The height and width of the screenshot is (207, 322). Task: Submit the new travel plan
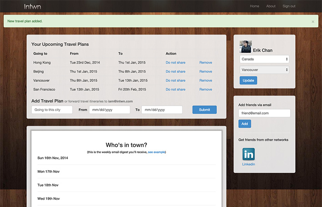click(x=204, y=110)
